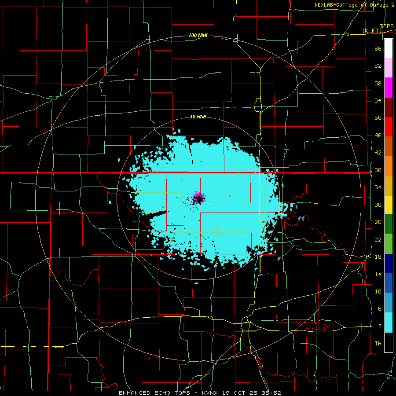Screen dimensions: 396x396
Task: Click the 46 value on the legend scale
Action: coord(378,136)
